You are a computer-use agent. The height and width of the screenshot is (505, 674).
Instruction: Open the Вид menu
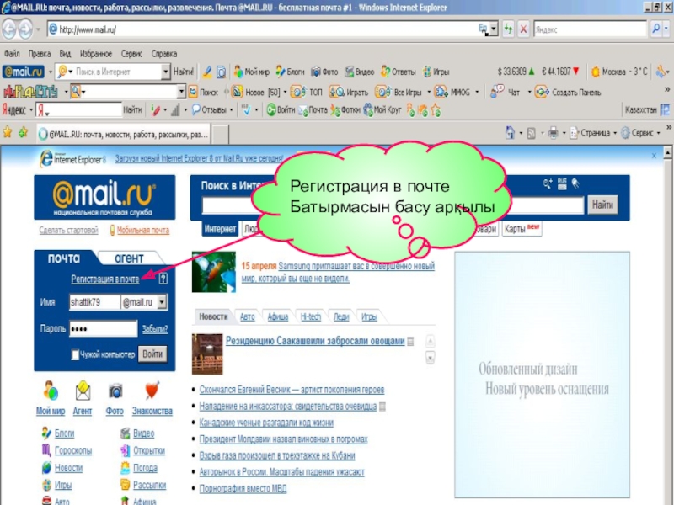coord(65,54)
